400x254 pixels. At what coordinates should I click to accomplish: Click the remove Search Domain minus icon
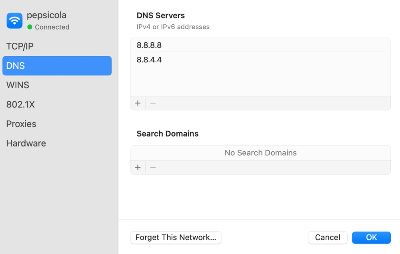[x=152, y=167]
